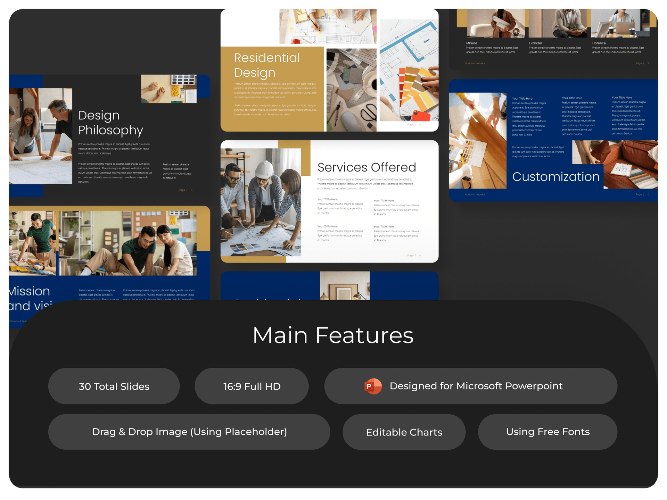Click the Services Offered title text

click(367, 167)
